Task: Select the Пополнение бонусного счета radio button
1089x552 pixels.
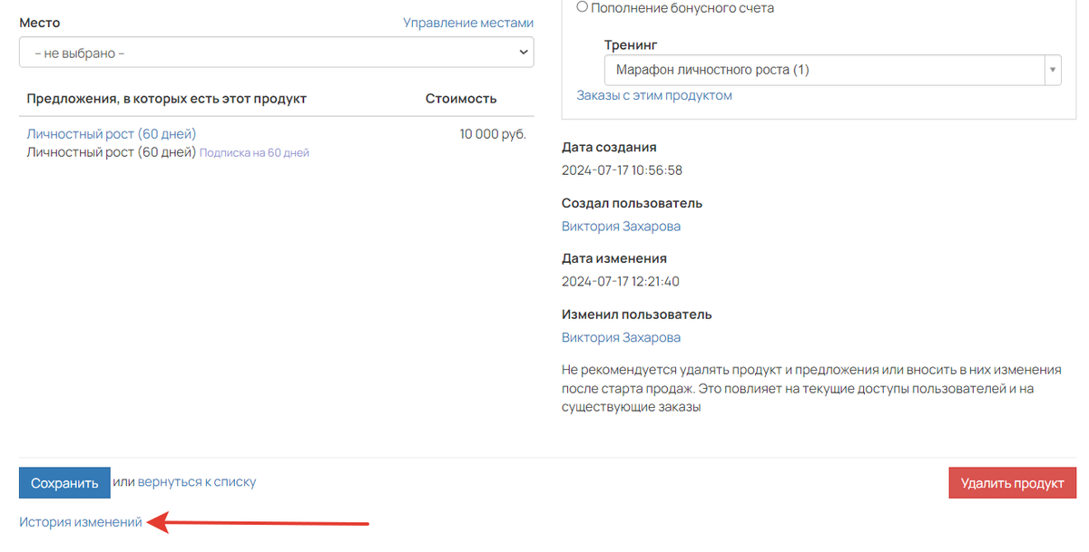Action: tap(583, 7)
